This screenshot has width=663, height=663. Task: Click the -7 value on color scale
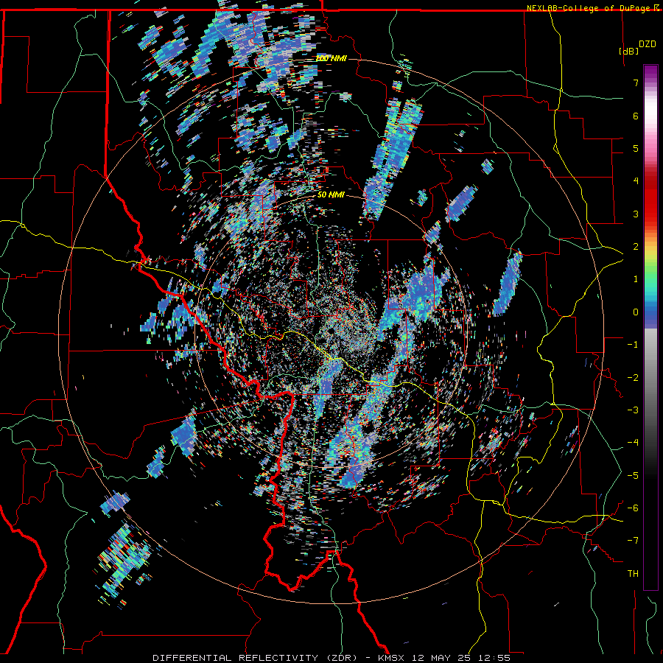tap(633, 541)
